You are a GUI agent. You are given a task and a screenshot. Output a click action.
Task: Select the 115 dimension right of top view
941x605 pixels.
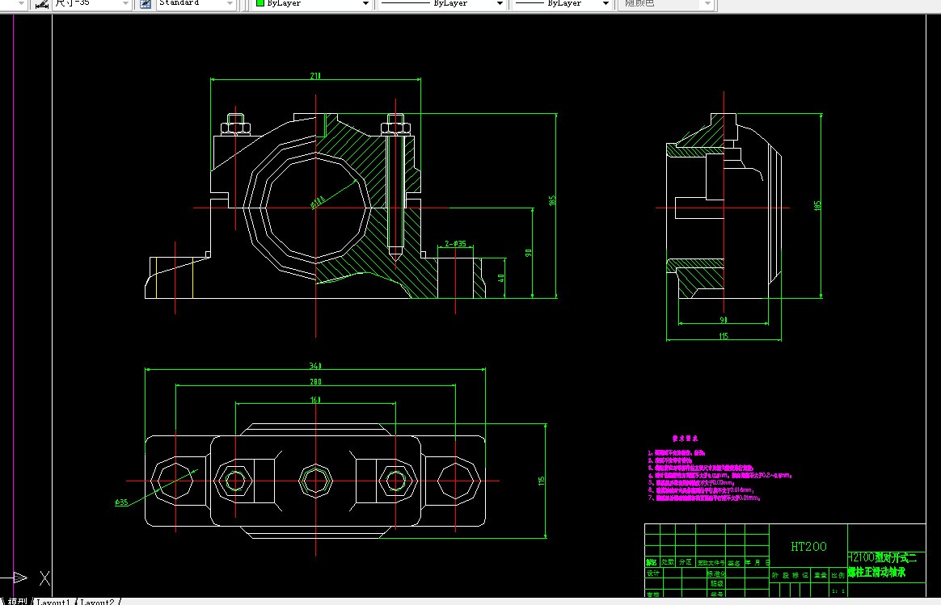pyautogui.click(x=541, y=481)
